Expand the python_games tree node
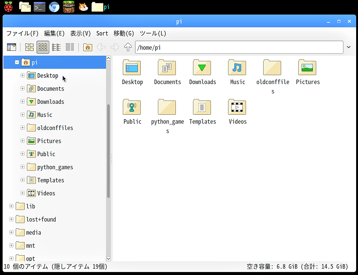 tap(22, 167)
